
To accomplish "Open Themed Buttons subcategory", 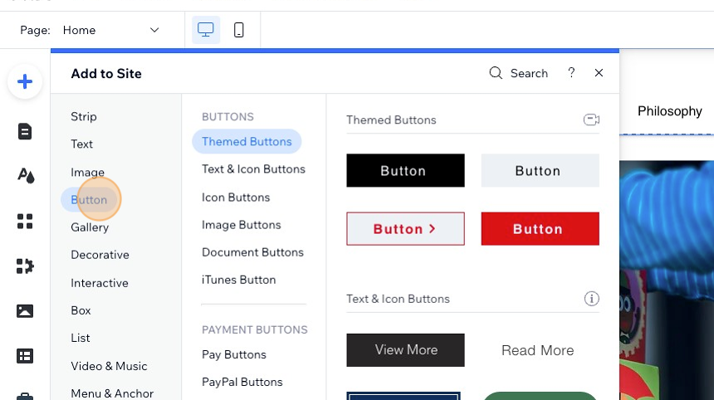I will point(247,142).
